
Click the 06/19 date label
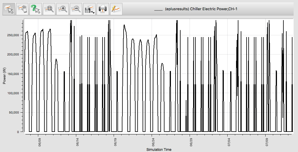click(x=116, y=142)
